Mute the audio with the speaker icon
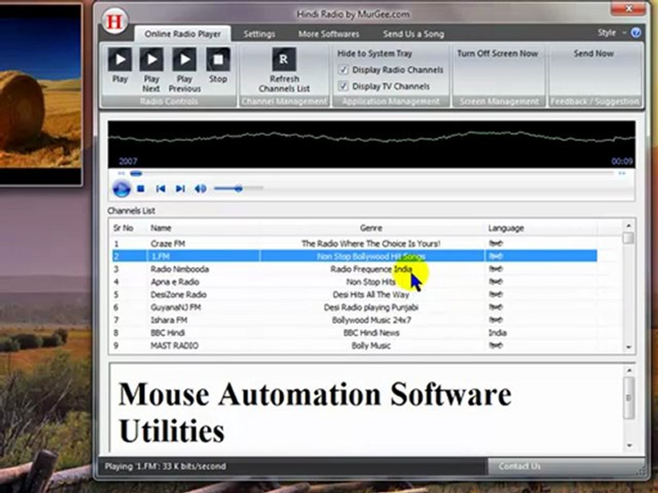This screenshot has width=658, height=493. pos(201,189)
